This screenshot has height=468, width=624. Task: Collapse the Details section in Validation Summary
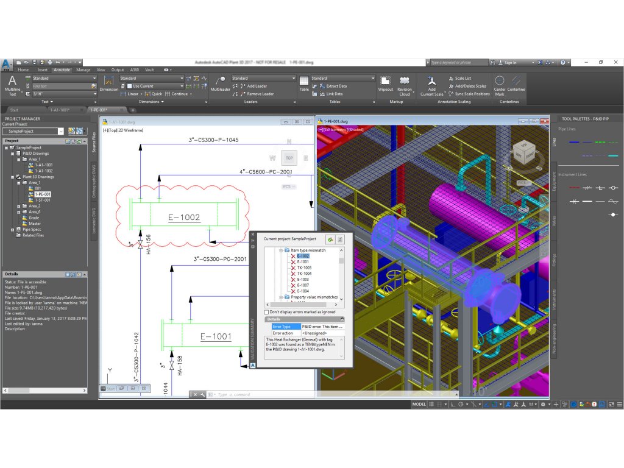[x=342, y=319]
